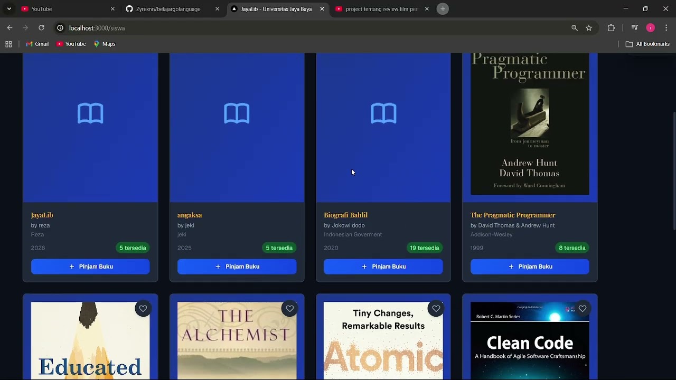Favorite Clean Code with heart icon

583,309
